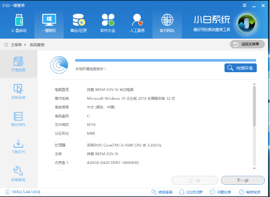Click the 安装系统 sidebar step

point(18,174)
